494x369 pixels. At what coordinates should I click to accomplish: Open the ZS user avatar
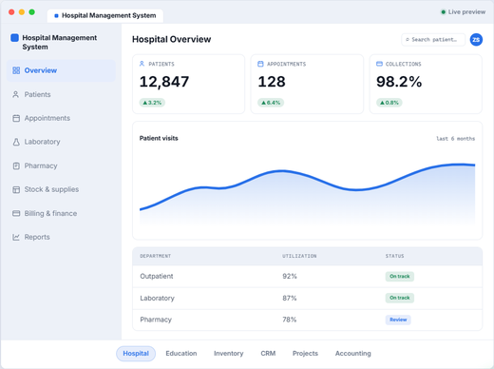coord(476,40)
